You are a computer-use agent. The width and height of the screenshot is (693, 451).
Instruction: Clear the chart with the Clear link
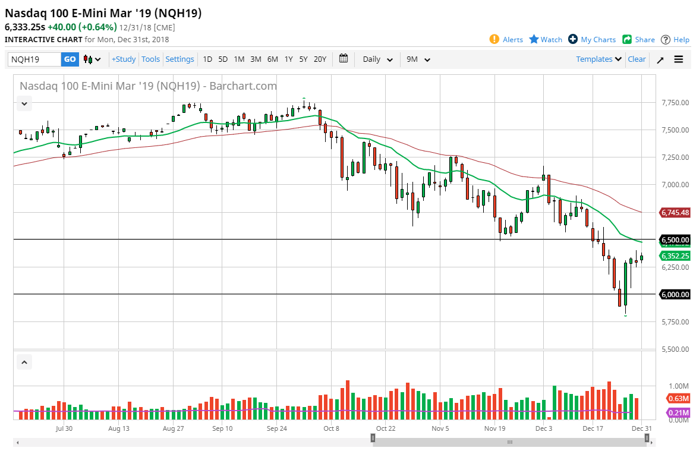(x=637, y=59)
